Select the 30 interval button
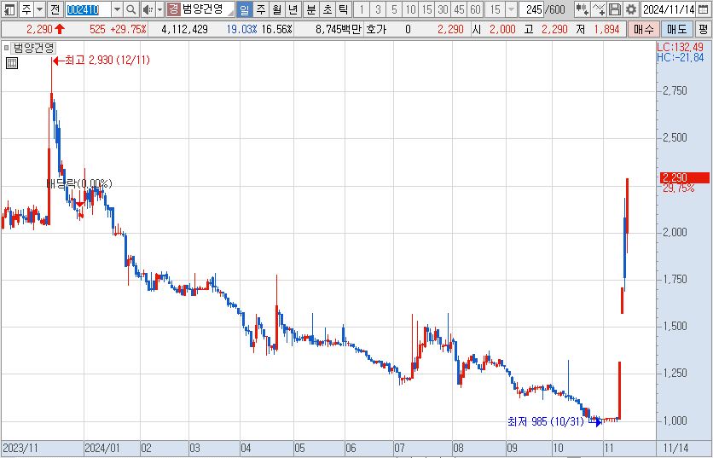This screenshot has width=713, height=458. [443, 9]
